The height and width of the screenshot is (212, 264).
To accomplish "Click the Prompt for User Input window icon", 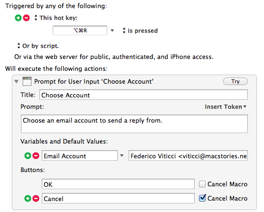I will [27, 81].
